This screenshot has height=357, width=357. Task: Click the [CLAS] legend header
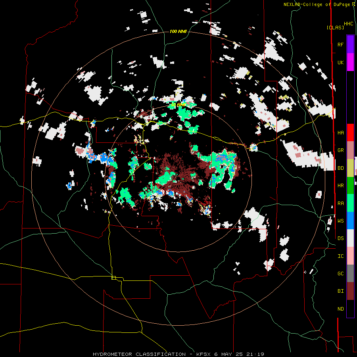[335, 27]
